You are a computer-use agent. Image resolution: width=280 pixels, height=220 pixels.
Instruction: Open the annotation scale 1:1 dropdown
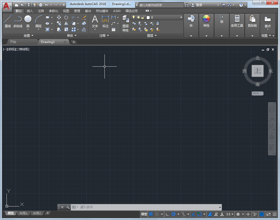click(229, 214)
